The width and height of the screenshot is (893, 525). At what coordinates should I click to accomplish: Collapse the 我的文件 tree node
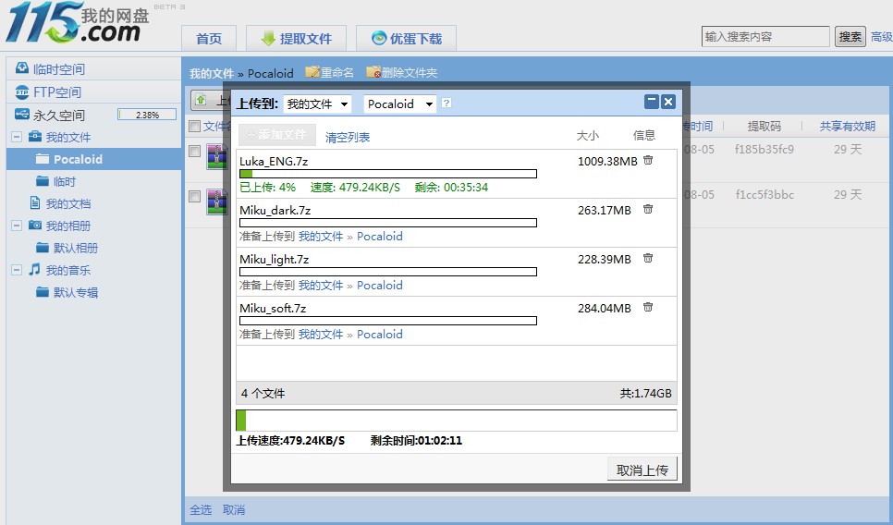click(x=17, y=137)
